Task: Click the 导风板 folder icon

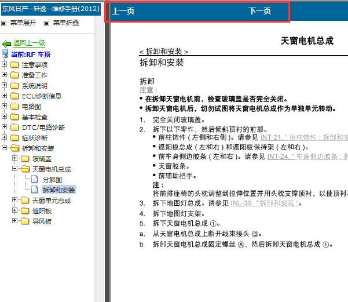Action: tap(25, 221)
